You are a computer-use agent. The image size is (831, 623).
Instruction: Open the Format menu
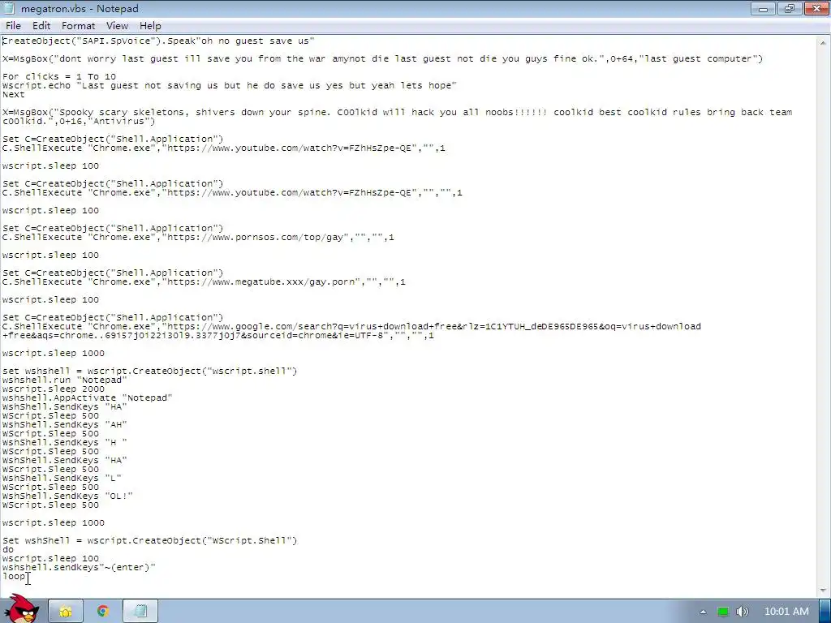pos(78,26)
